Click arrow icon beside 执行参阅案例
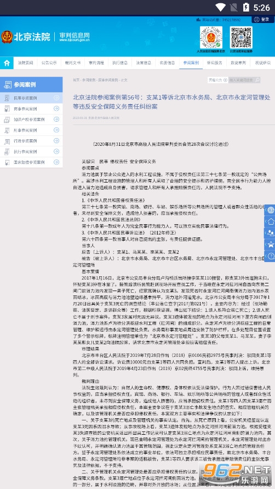 pos(56,151)
